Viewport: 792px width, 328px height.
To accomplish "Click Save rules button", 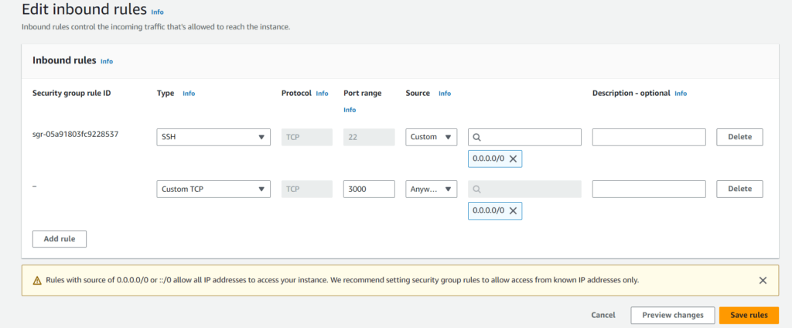I will pos(749,315).
